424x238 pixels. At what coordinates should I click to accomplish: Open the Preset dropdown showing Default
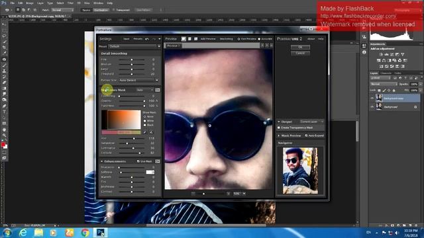click(x=134, y=46)
